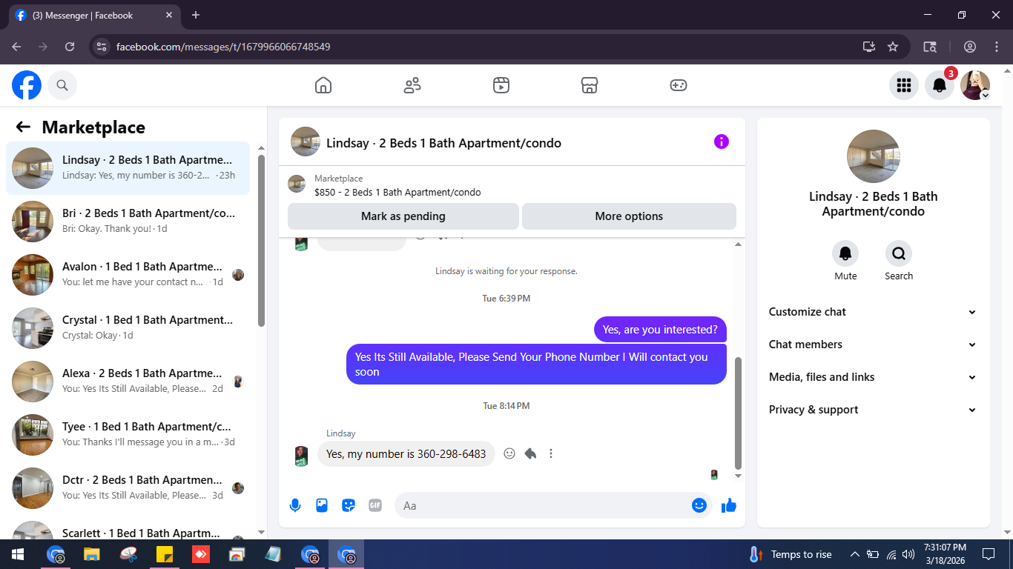Click the back arrow beside Marketplace
Image resolution: width=1013 pixels, height=569 pixels.
[x=23, y=127]
